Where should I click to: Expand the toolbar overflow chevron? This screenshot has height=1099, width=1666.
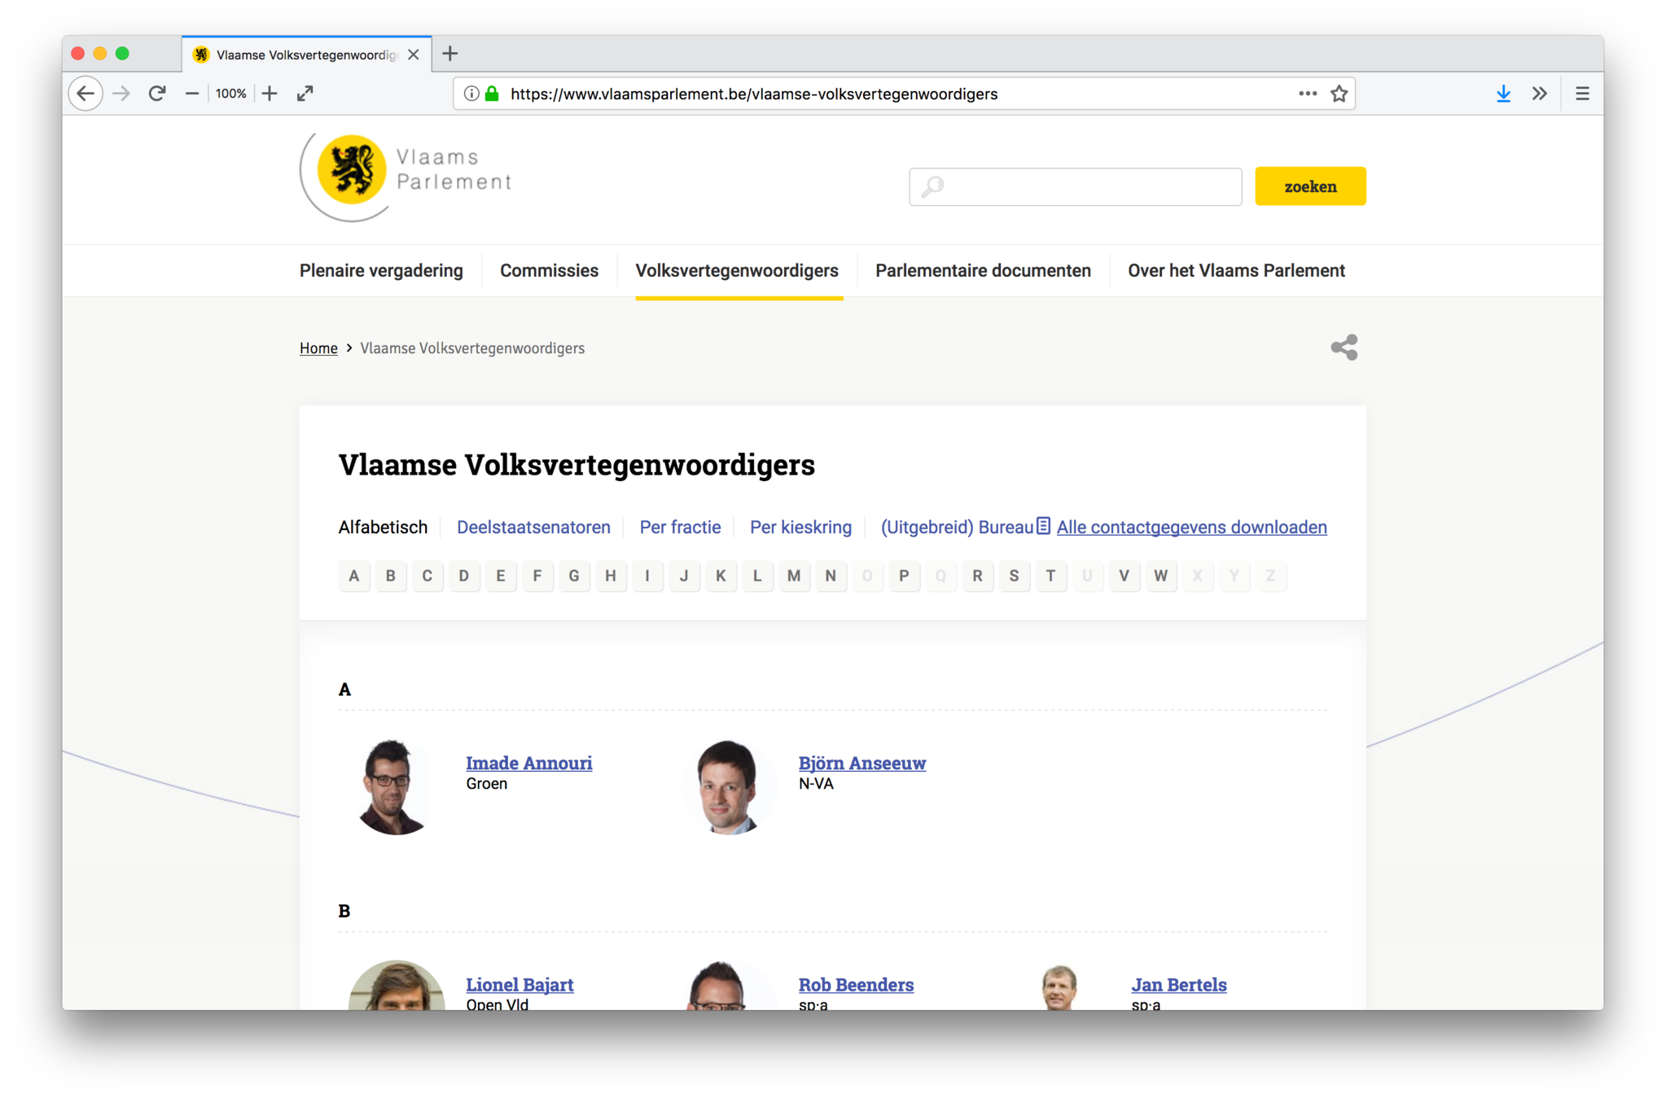[x=1539, y=94]
